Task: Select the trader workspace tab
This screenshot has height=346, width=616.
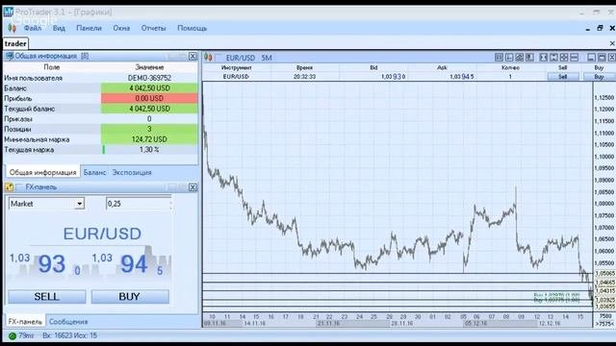Action: click(x=15, y=43)
